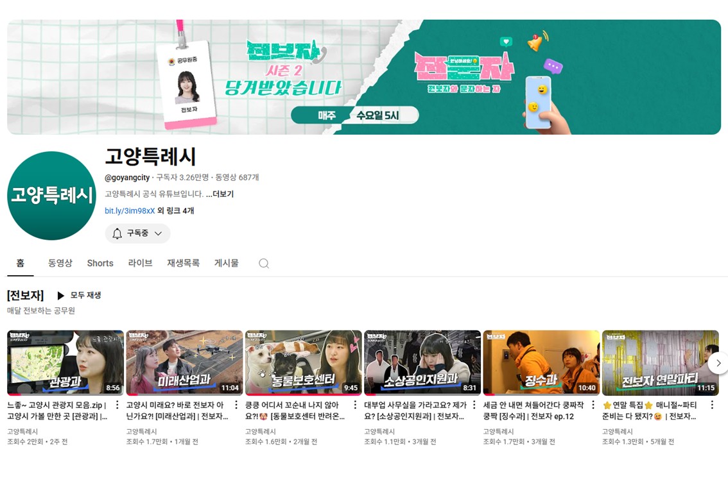Click the 고양특레시 channel title heading

pos(150,157)
